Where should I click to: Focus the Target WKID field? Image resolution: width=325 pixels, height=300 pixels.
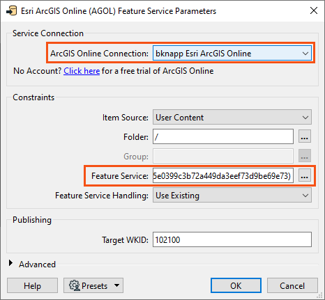click(232, 239)
